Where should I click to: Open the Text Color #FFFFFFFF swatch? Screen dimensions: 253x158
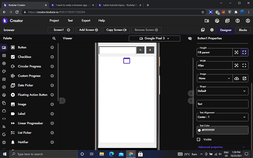[222, 130]
